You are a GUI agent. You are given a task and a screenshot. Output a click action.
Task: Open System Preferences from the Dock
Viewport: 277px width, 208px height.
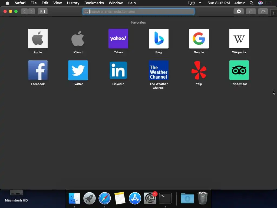tap(150, 198)
